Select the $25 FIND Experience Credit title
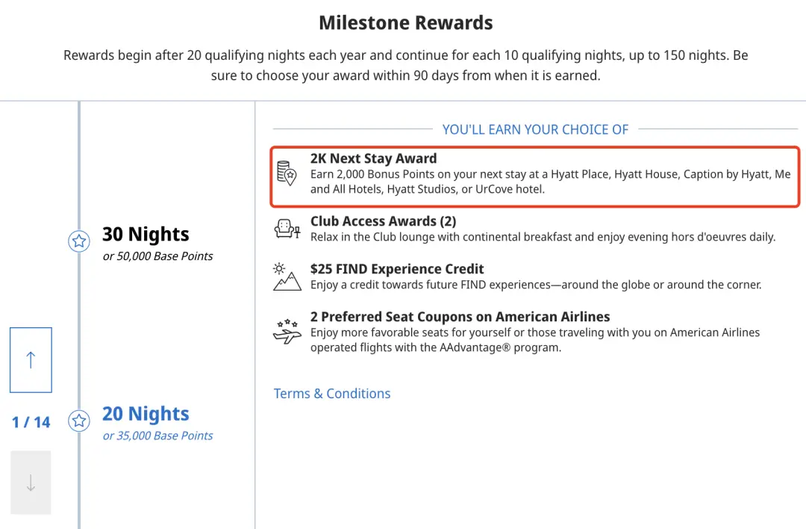 pos(397,269)
